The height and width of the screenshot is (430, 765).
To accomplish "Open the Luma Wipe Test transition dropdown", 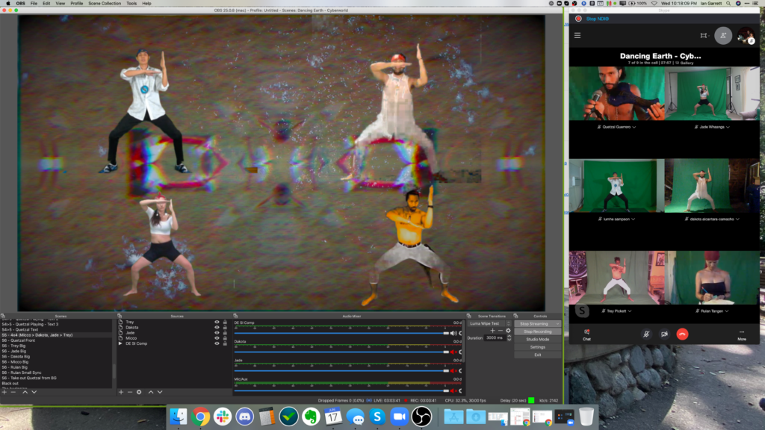I will point(488,323).
